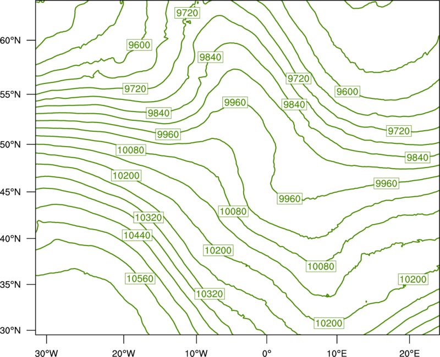Click the 9600 label near 55°N east
Screen dimensions: 440x357
click(x=348, y=91)
